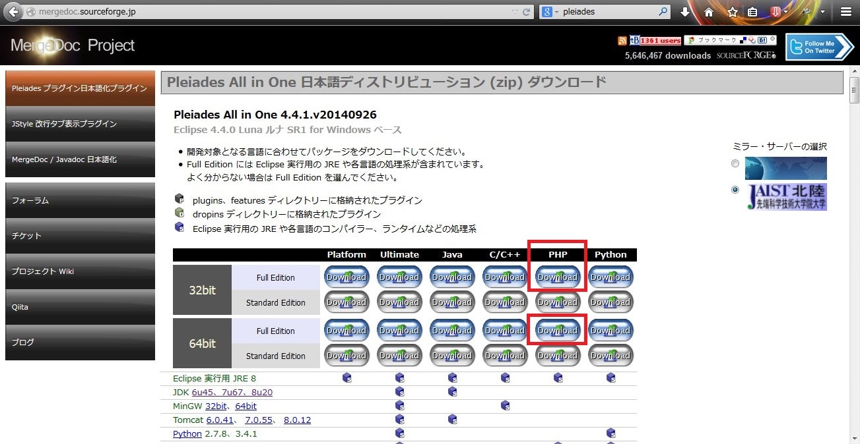Open the Tomcat 6.0.41 link
Viewport: 860px width, 444px height.
220,420
